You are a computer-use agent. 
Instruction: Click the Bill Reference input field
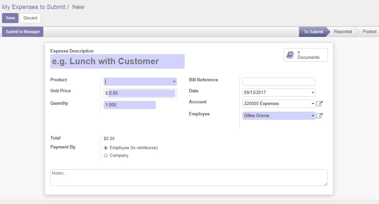279,82
